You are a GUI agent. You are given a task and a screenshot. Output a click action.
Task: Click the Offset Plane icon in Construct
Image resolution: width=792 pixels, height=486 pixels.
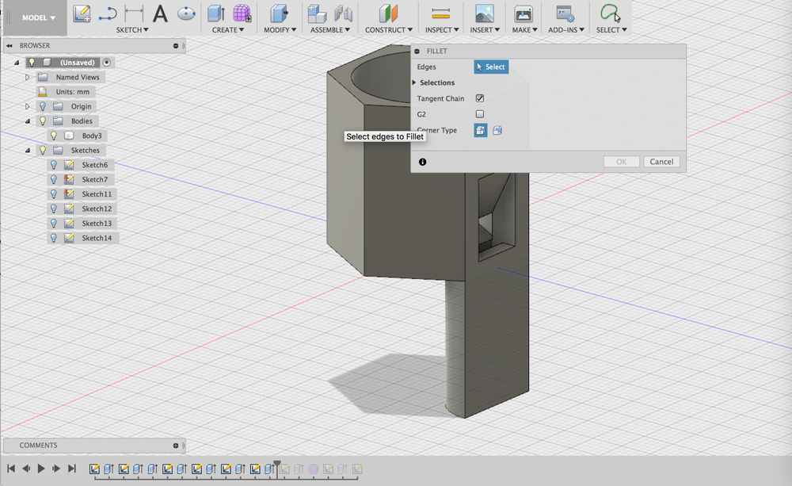pos(388,13)
